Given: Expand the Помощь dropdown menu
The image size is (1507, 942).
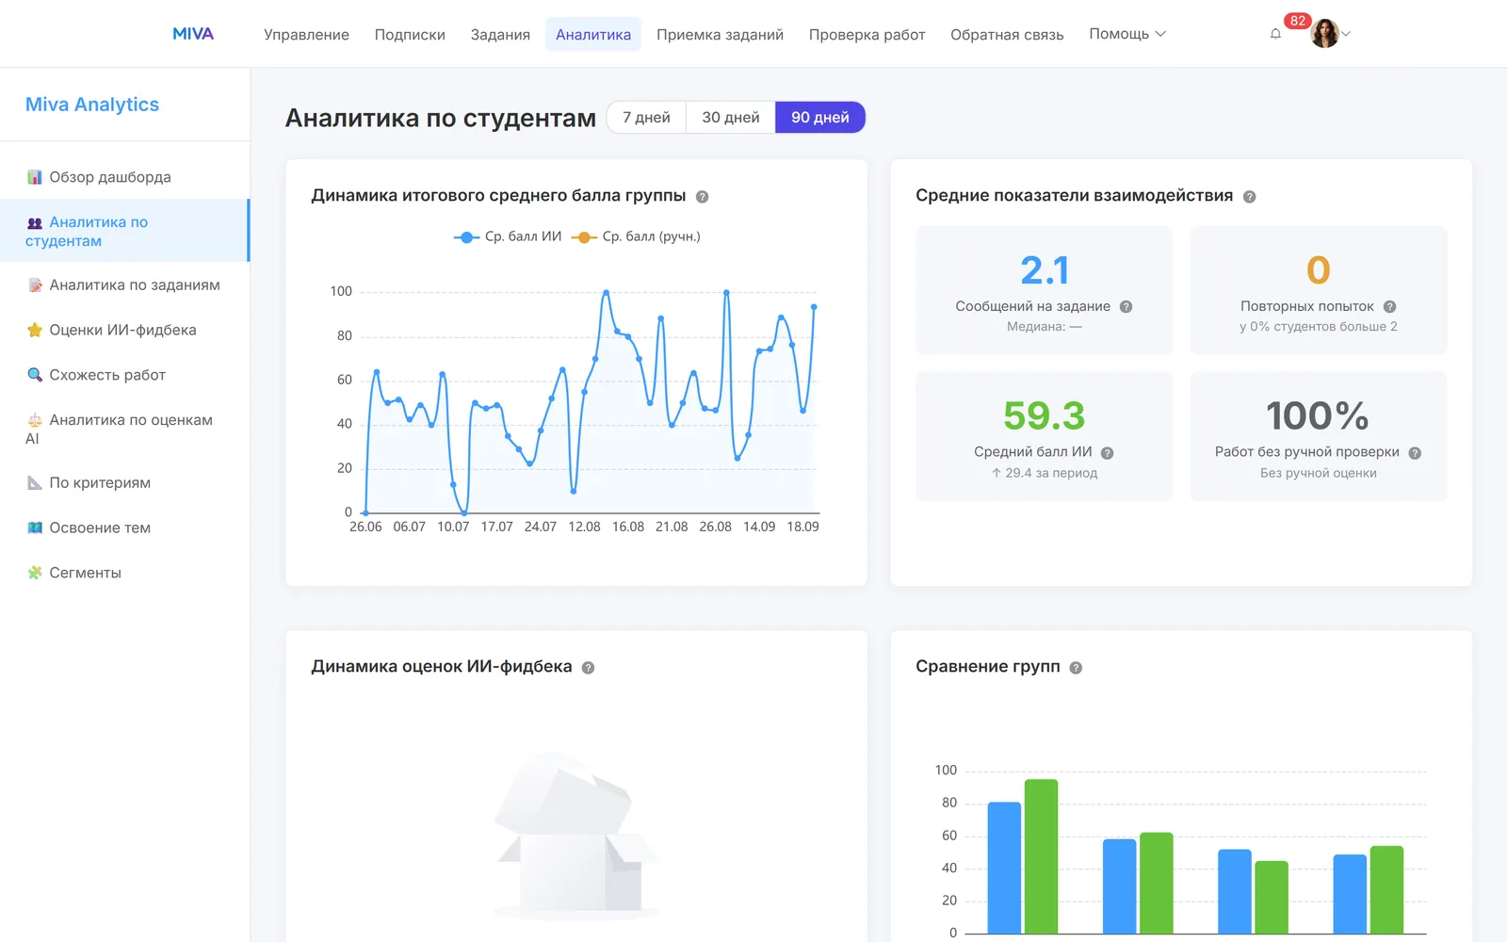Looking at the screenshot, I should point(1127,34).
